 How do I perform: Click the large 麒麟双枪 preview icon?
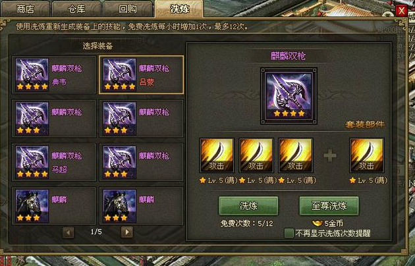(289, 96)
